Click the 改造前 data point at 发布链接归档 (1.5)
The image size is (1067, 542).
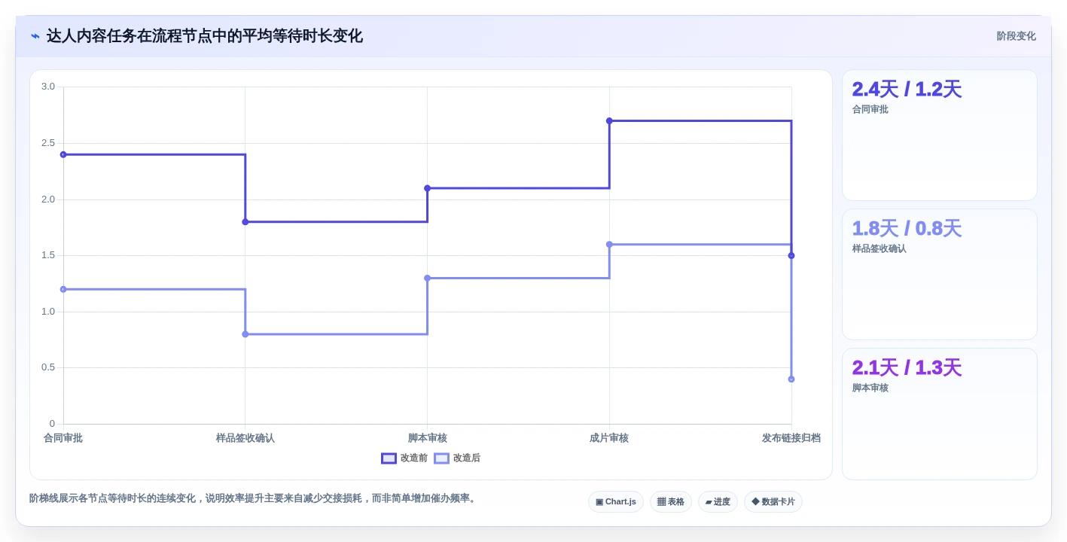[791, 256]
